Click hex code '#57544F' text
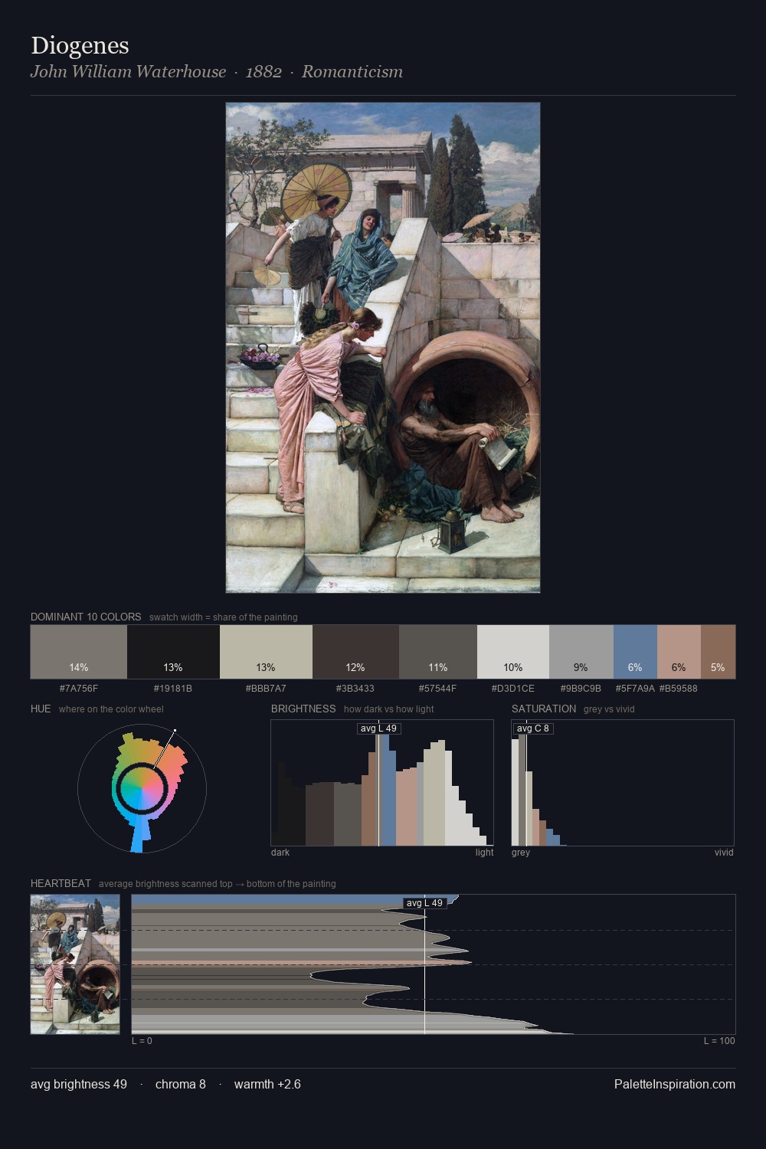Screen dimensions: 766x1149 coord(438,688)
